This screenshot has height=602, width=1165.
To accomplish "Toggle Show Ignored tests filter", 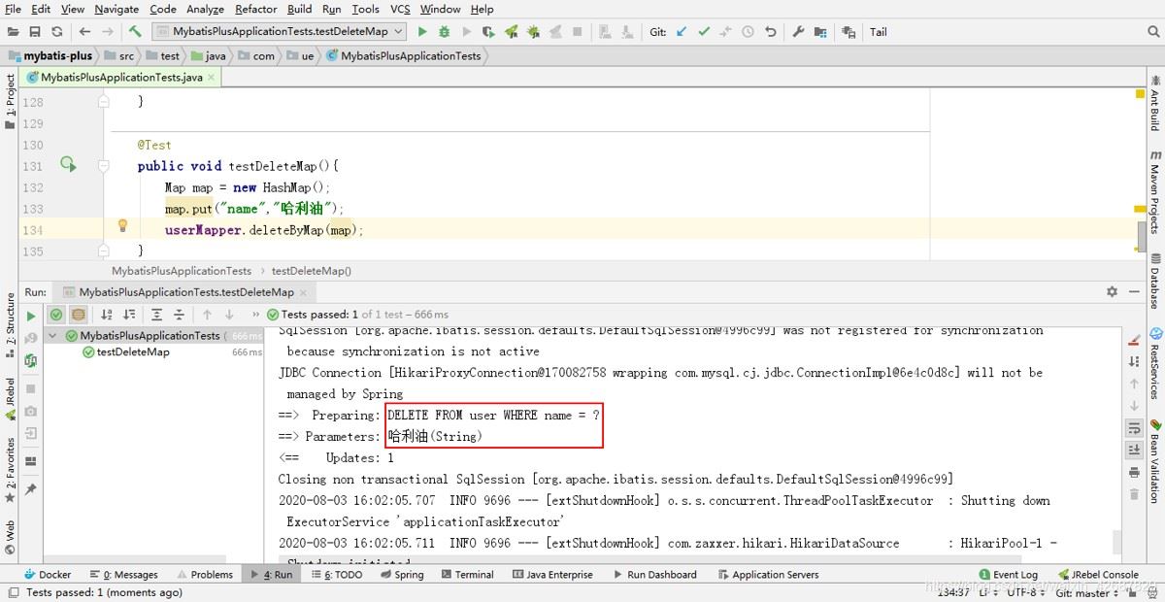I will pyautogui.click(x=78, y=315).
